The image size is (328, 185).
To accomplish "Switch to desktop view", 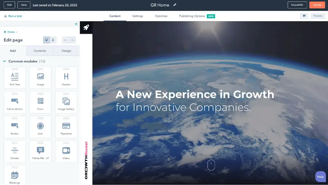I will (x=47, y=40).
